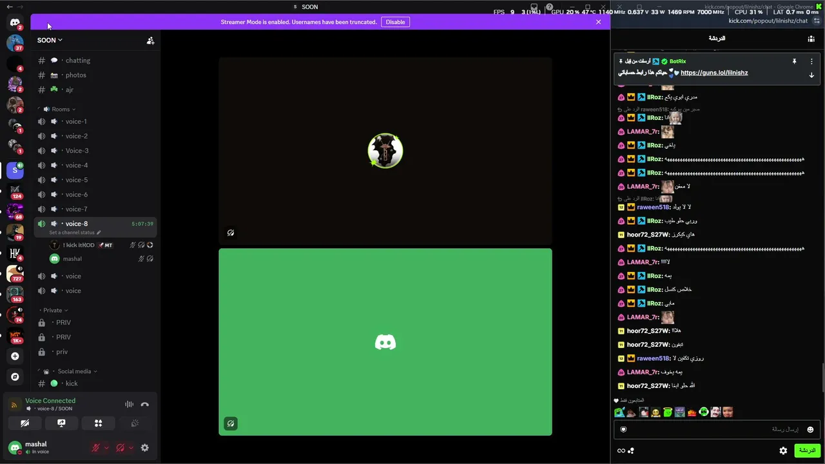Open the ajr text channel
Image resolution: width=825 pixels, height=464 pixels.
tap(95, 90)
